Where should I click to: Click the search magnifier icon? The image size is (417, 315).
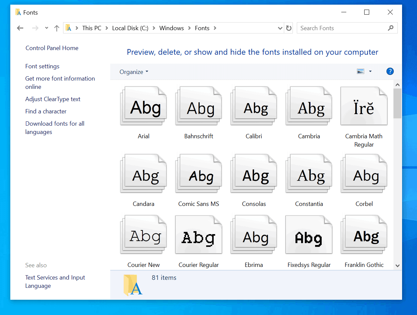[390, 28]
